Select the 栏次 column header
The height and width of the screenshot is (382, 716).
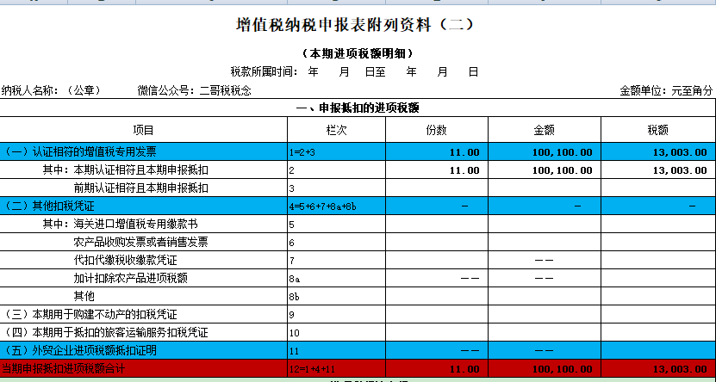pyautogui.click(x=336, y=130)
